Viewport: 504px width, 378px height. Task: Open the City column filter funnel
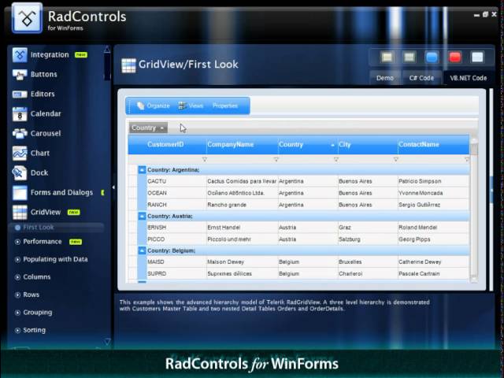pyautogui.click(x=395, y=159)
